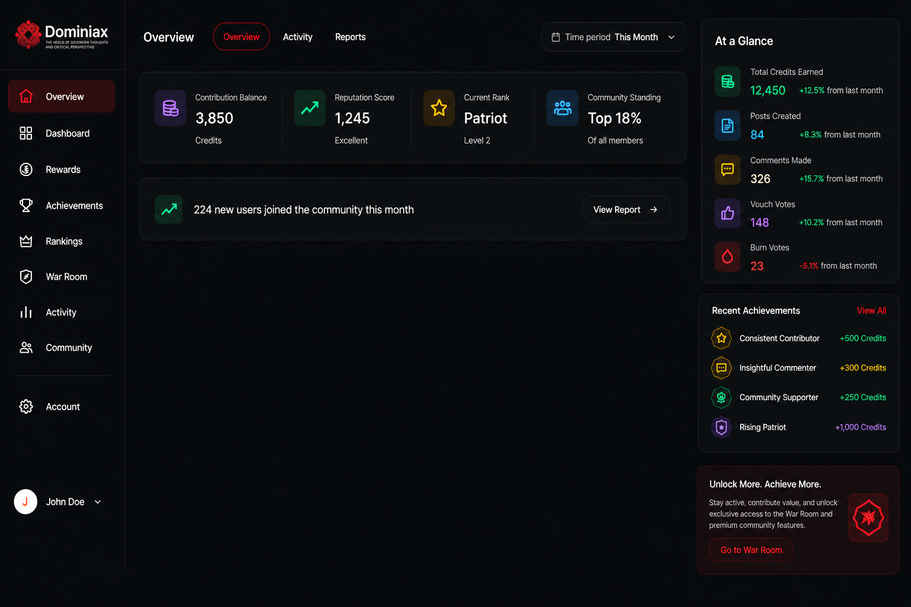
Task: Click the War Room shield icon
Action: click(x=26, y=277)
